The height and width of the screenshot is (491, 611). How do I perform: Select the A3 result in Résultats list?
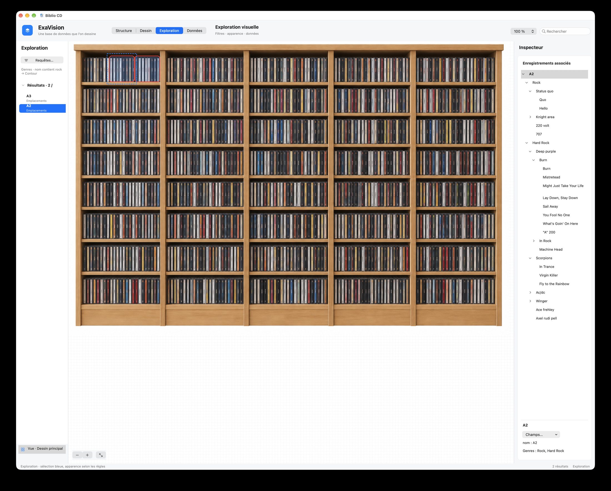42,98
